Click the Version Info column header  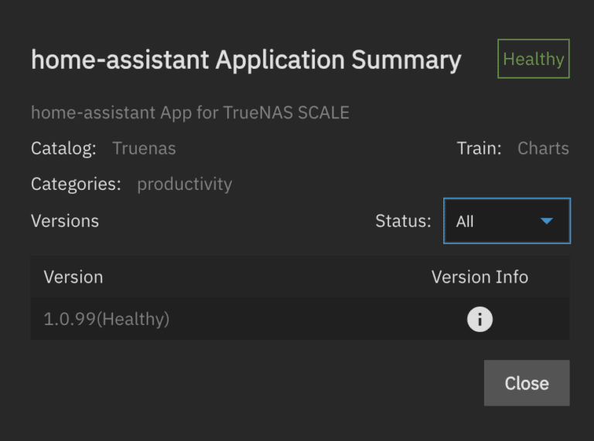click(480, 276)
